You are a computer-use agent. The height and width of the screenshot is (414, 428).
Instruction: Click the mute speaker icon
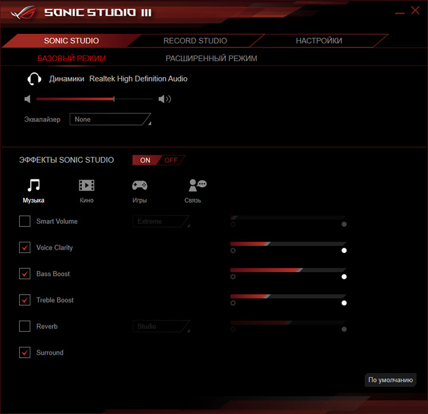[x=27, y=99]
